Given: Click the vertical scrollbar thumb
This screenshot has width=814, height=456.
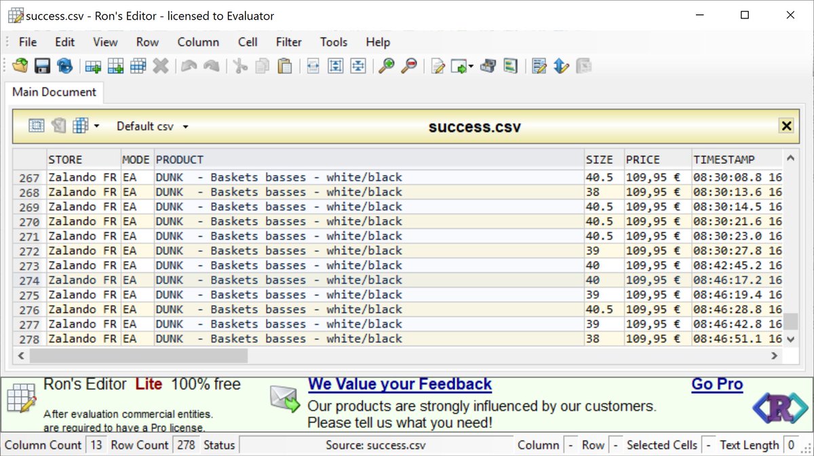Looking at the screenshot, I should (791, 320).
